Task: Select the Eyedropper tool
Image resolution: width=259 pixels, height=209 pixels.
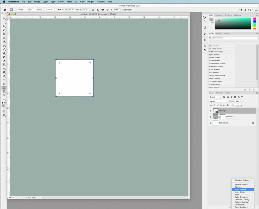Action: click(4, 41)
